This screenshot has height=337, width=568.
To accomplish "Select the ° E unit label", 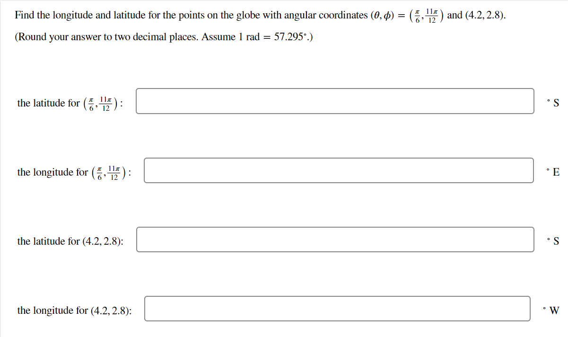I will click(x=552, y=172).
